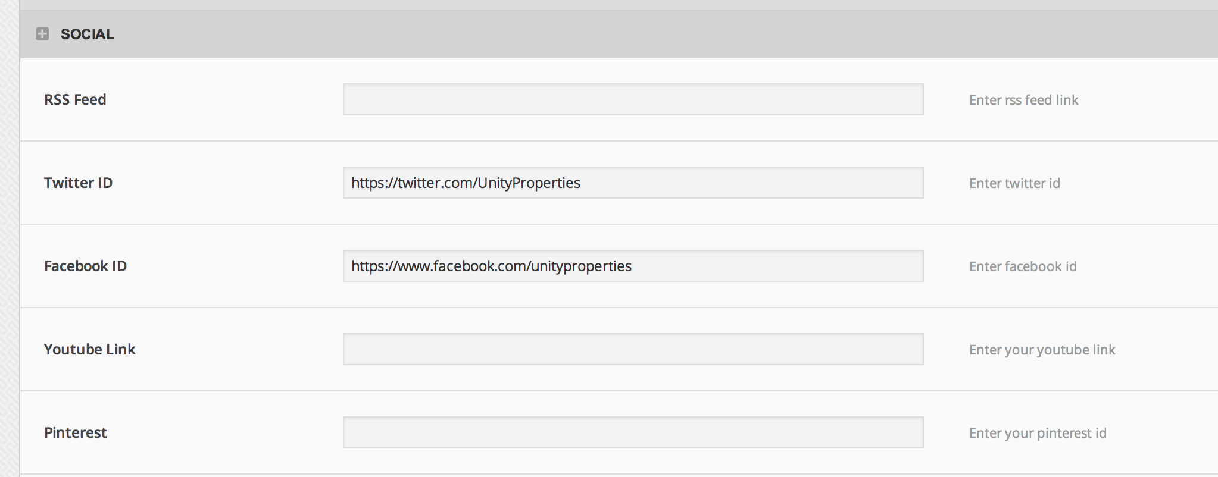
Task: Click the 'Enter twitter id' hint
Action: (x=1014, y=183)
